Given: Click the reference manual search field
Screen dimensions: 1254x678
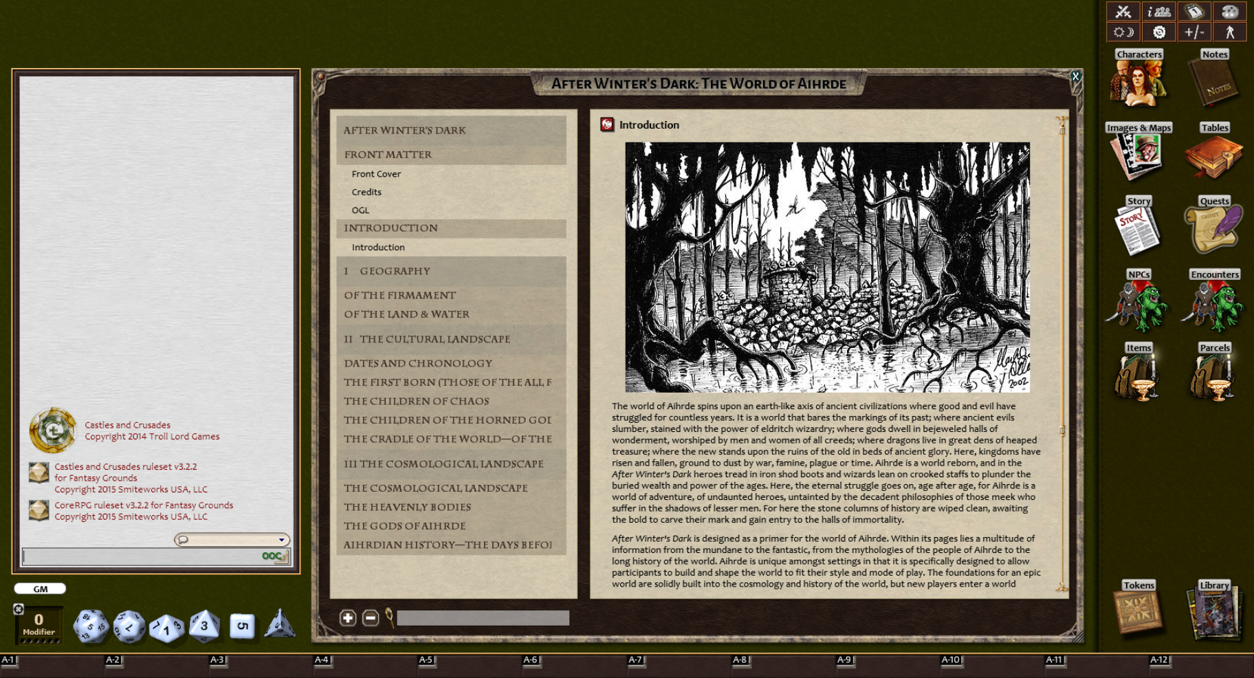Looking at the screenshot, I should click(483, 618).
